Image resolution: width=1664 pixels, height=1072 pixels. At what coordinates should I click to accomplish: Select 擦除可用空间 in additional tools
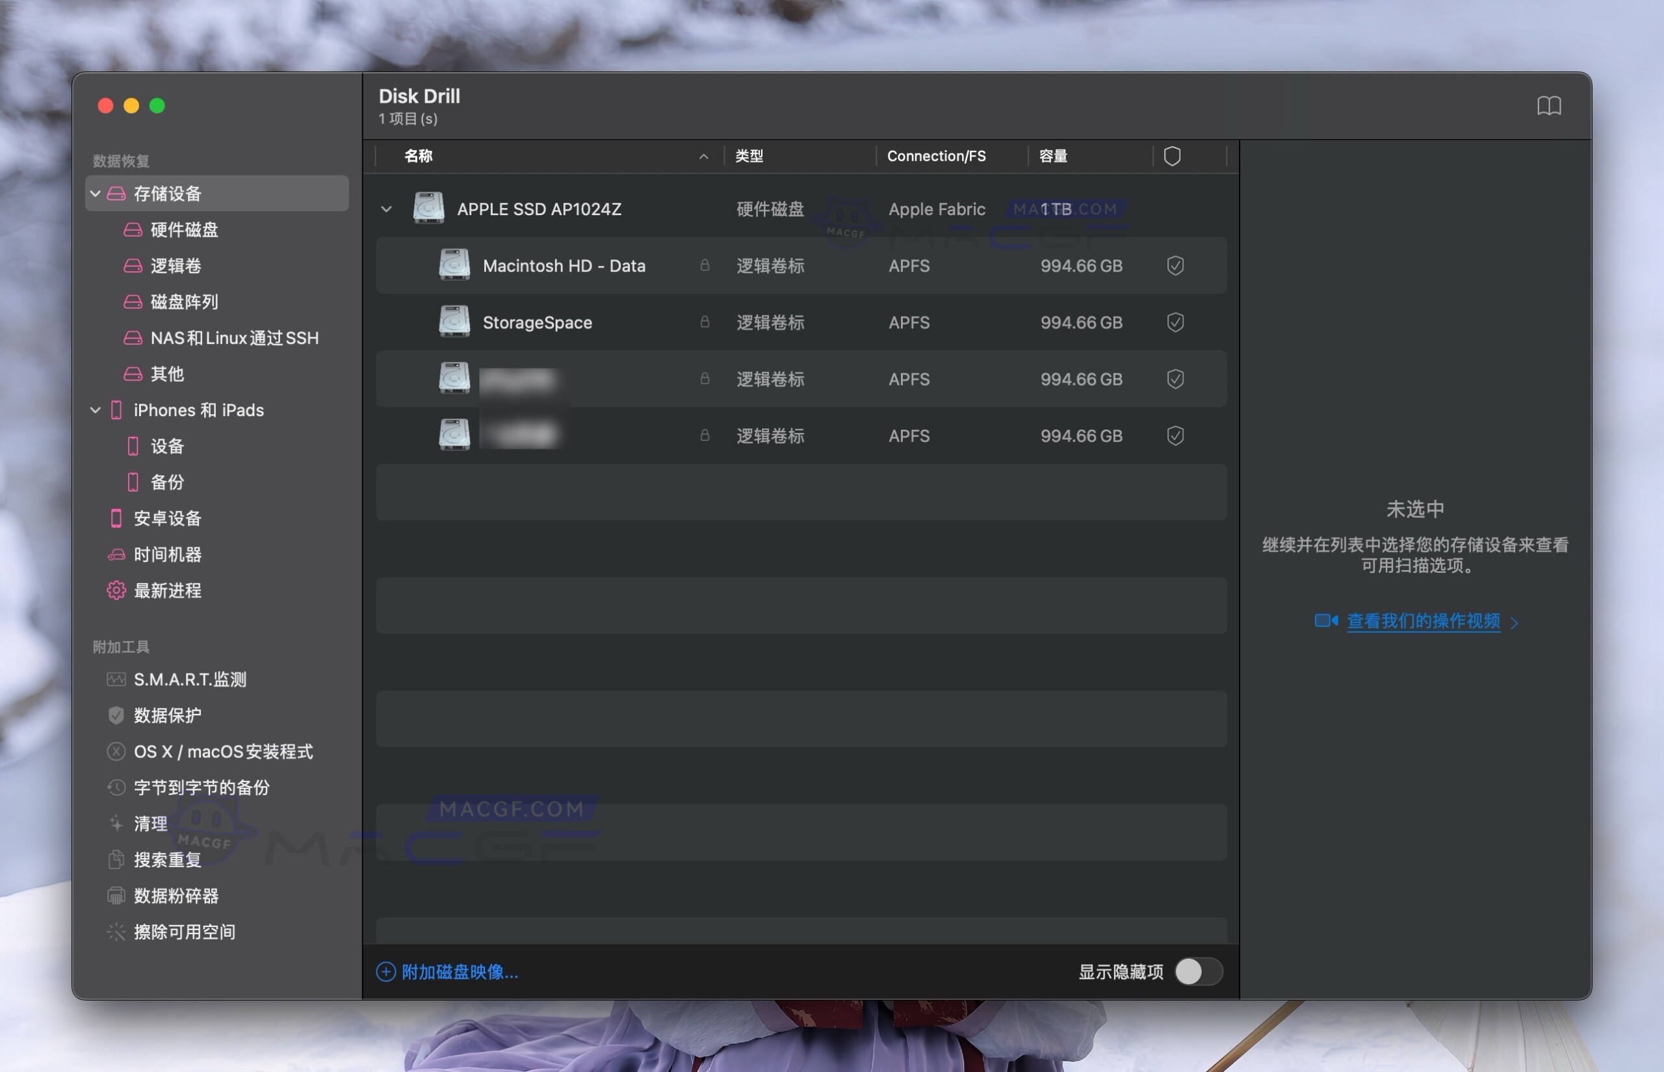(x=185, y=932)
